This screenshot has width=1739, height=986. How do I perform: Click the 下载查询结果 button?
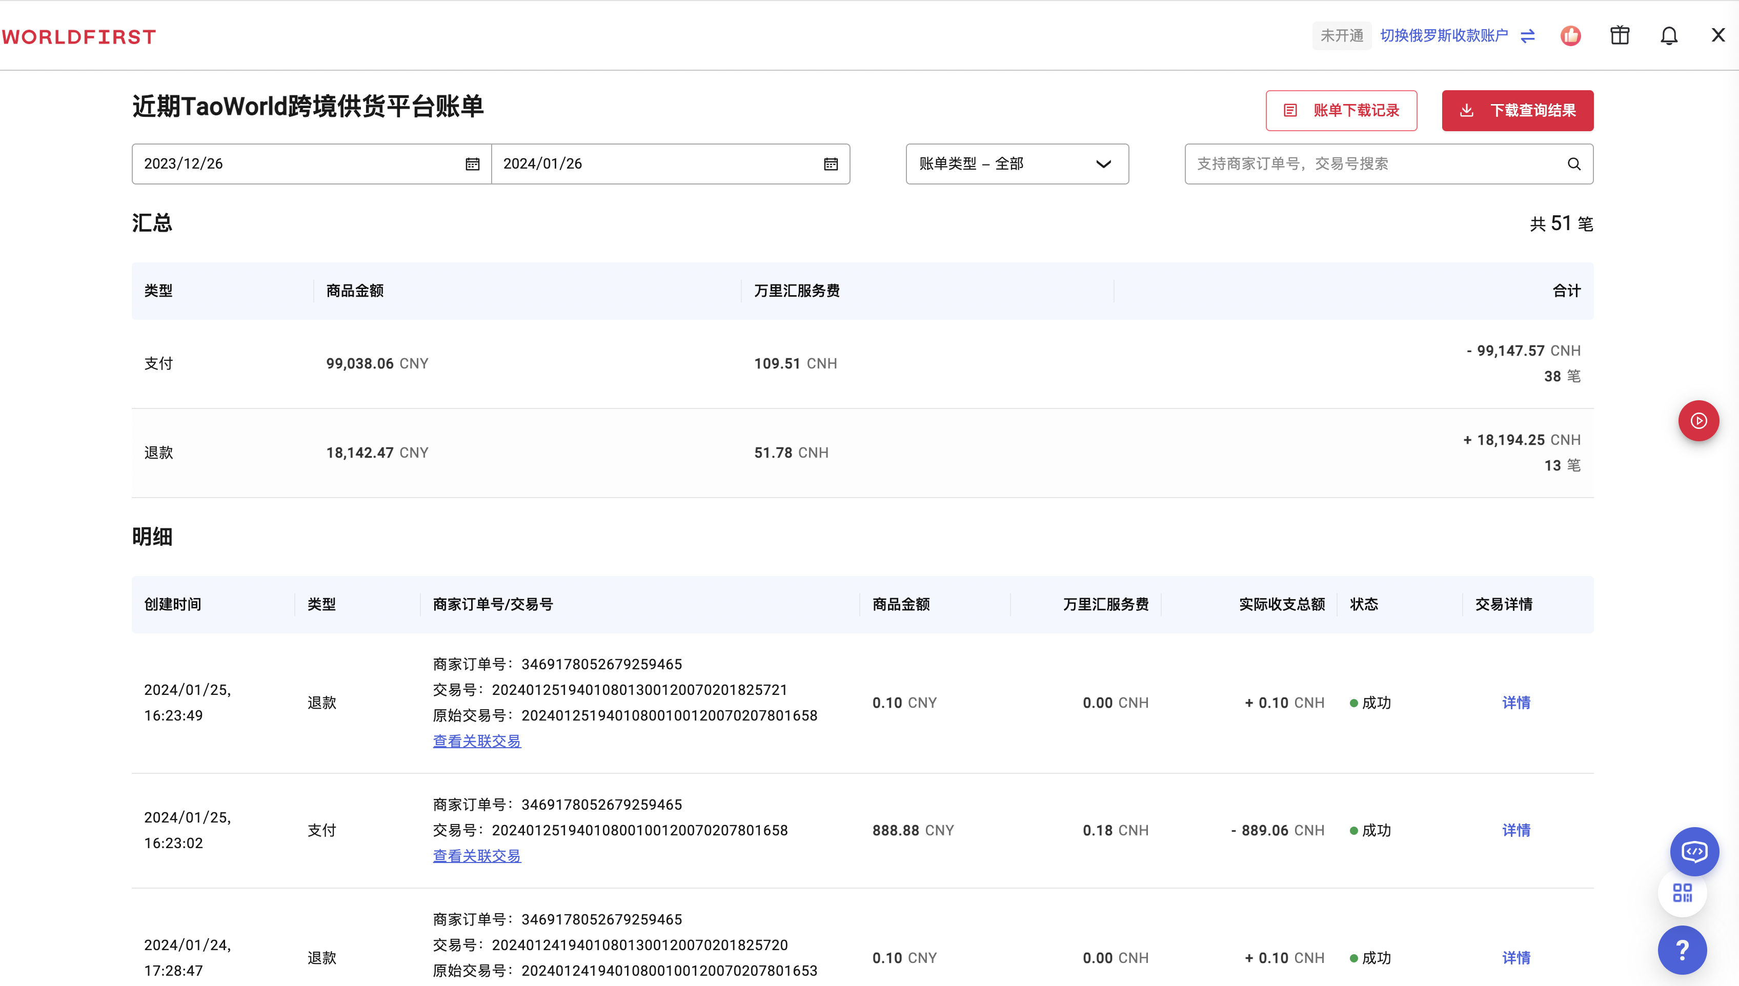pyautogui.click(x=1517, y=110)
